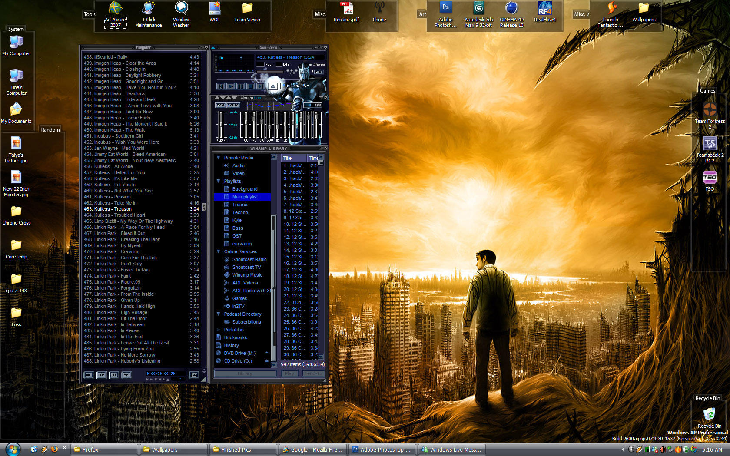Open LIST OPTS button in playlist editor
This screenshot has width=730, height=456.
194,375
